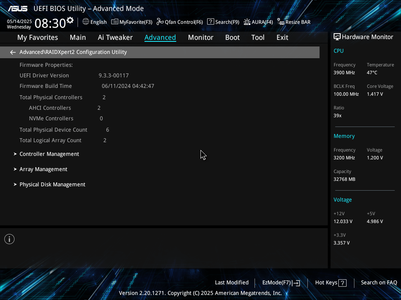Expand Physical Disk Management submenu
The image size is (401, 300).
tap(52, 184)
